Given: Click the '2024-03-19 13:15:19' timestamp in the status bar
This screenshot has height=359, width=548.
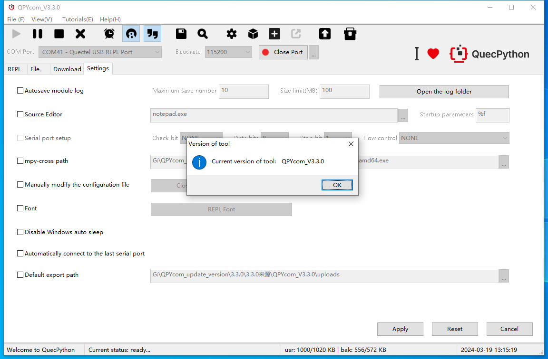Looking at the screenshot, I should pos(489,350).
